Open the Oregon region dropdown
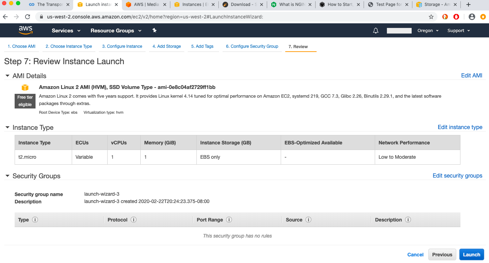The image size is (489, 263). tap(428, 31)
